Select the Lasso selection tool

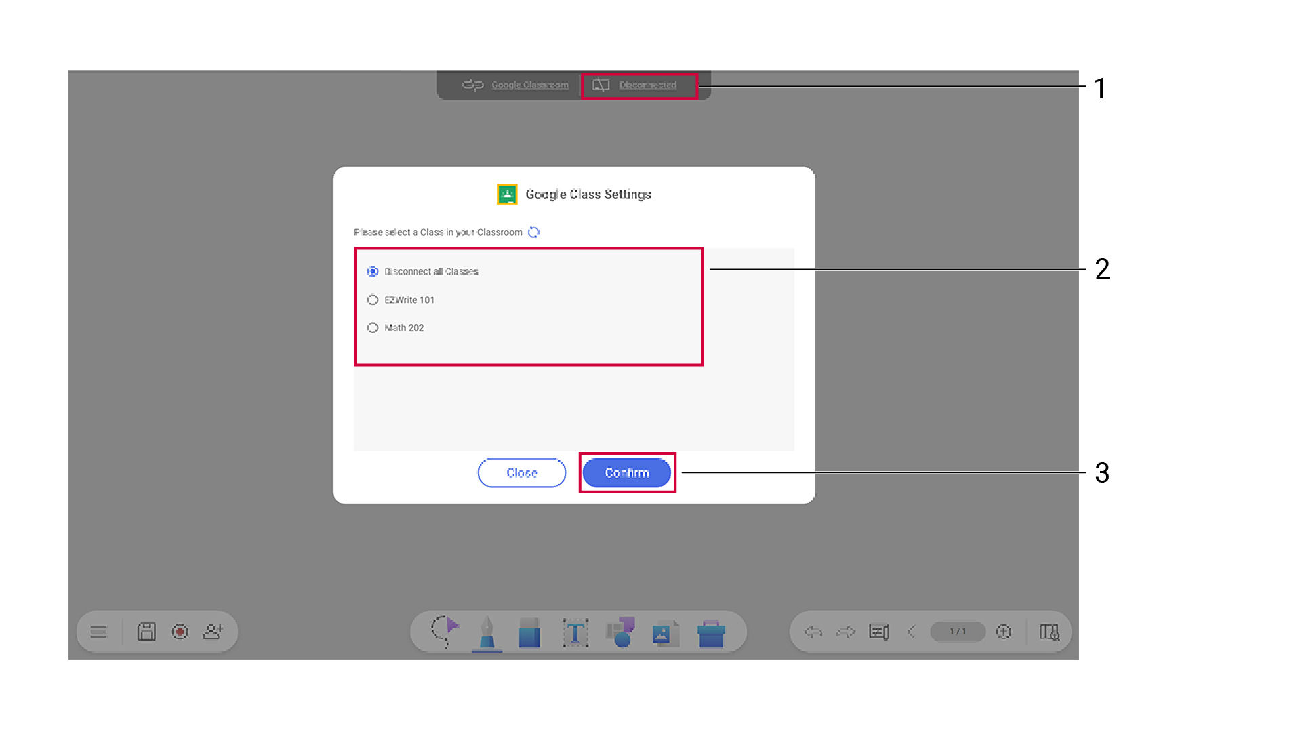click(443, 632)
